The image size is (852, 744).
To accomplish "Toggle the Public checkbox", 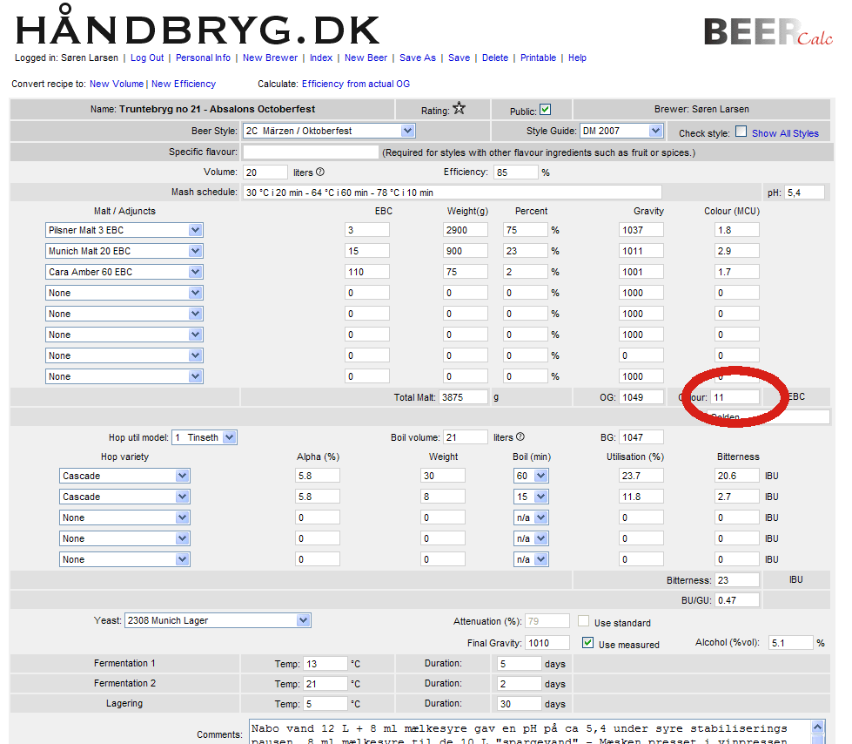I will coord(545,110).
